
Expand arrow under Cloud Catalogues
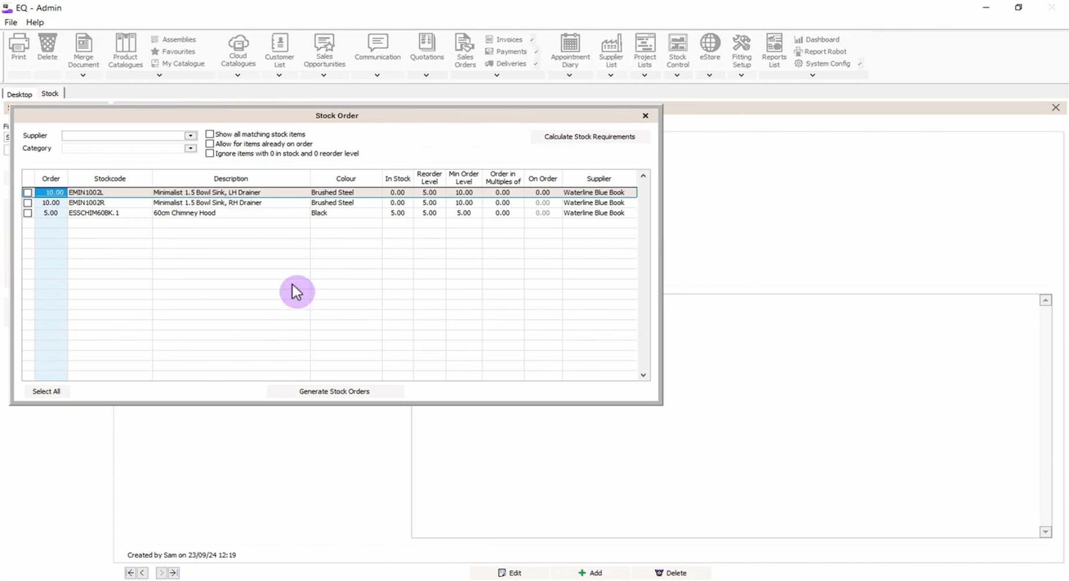click(238, 75)
